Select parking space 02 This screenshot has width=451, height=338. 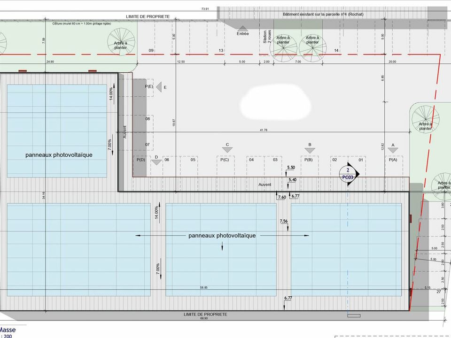[x=334, y=160]
